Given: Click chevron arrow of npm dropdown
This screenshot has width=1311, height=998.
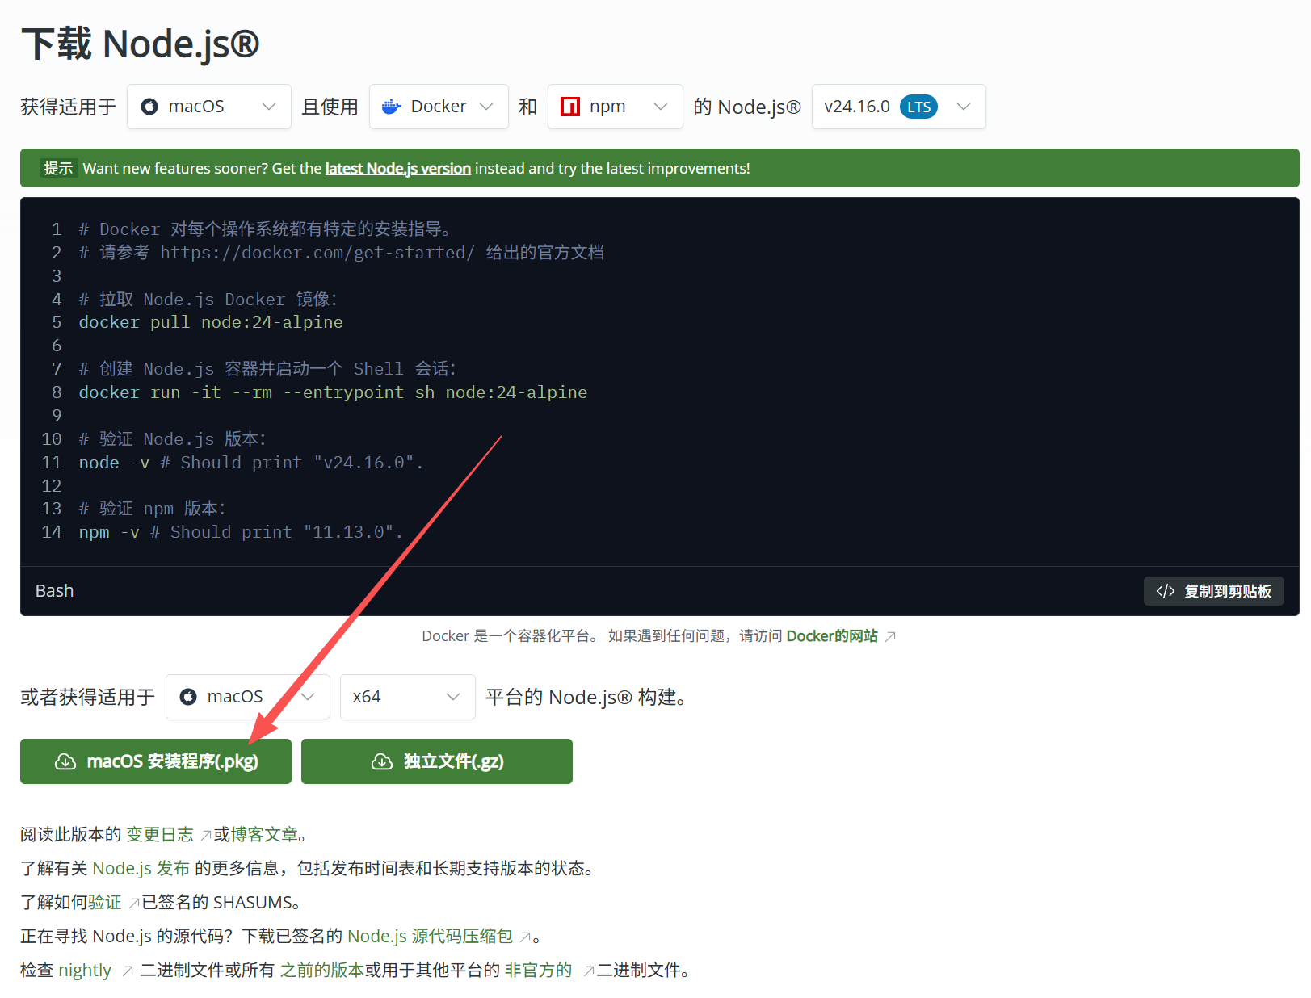Looking at the screenshot, I should pos(661,107).
